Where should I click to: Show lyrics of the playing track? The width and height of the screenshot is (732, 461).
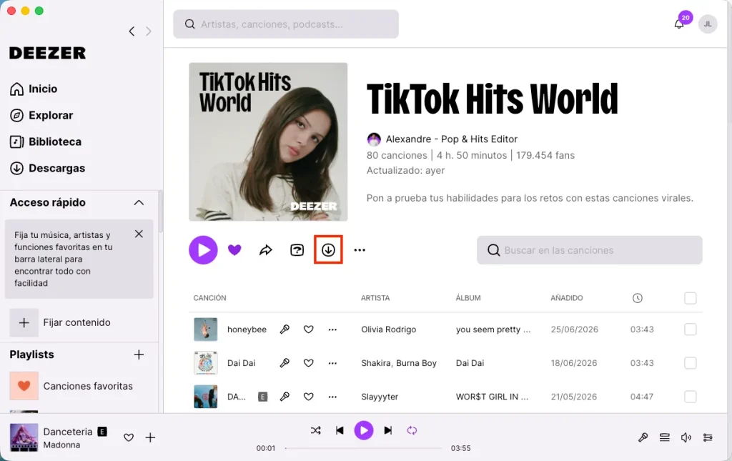643,437
